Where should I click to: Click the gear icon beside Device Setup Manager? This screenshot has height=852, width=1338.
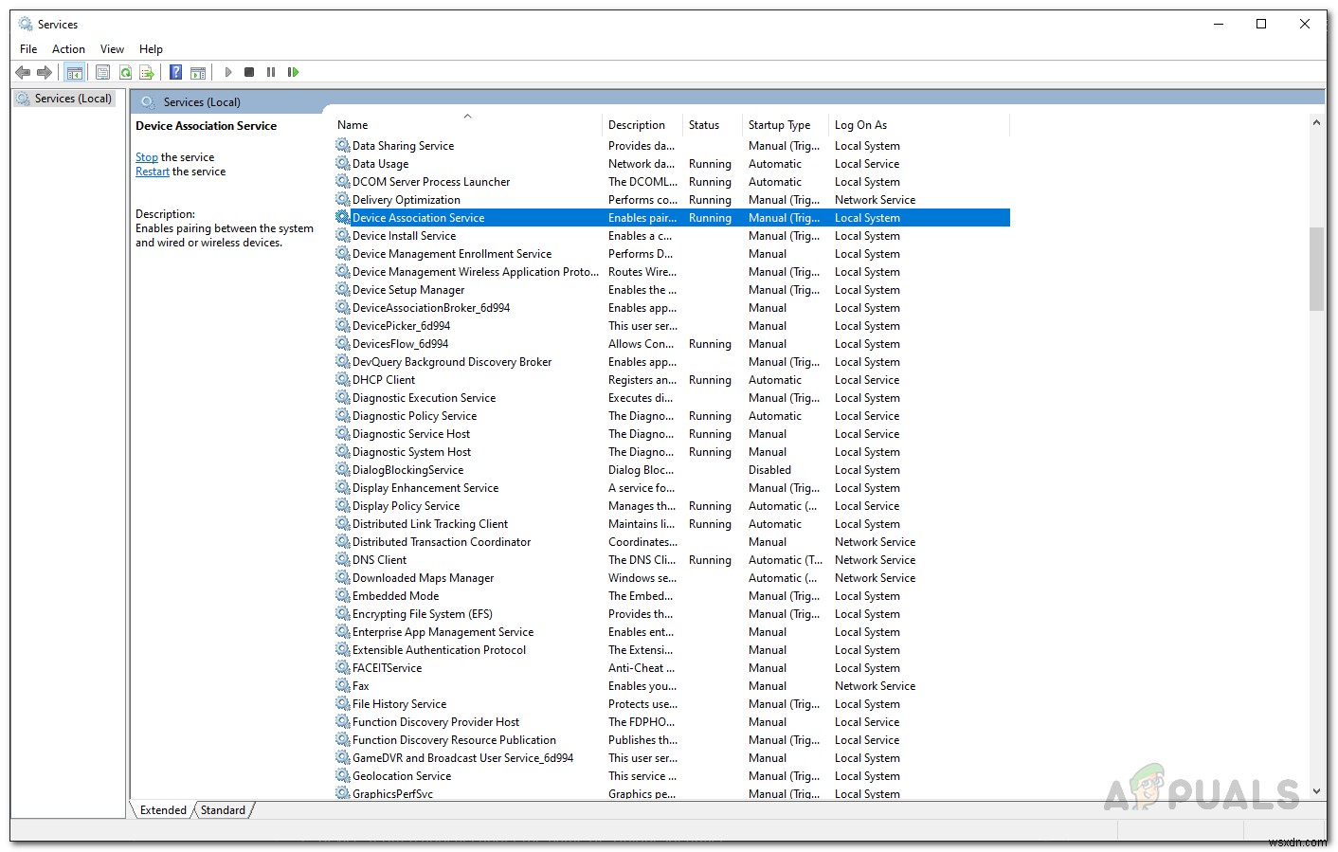[x=342, y=289]
